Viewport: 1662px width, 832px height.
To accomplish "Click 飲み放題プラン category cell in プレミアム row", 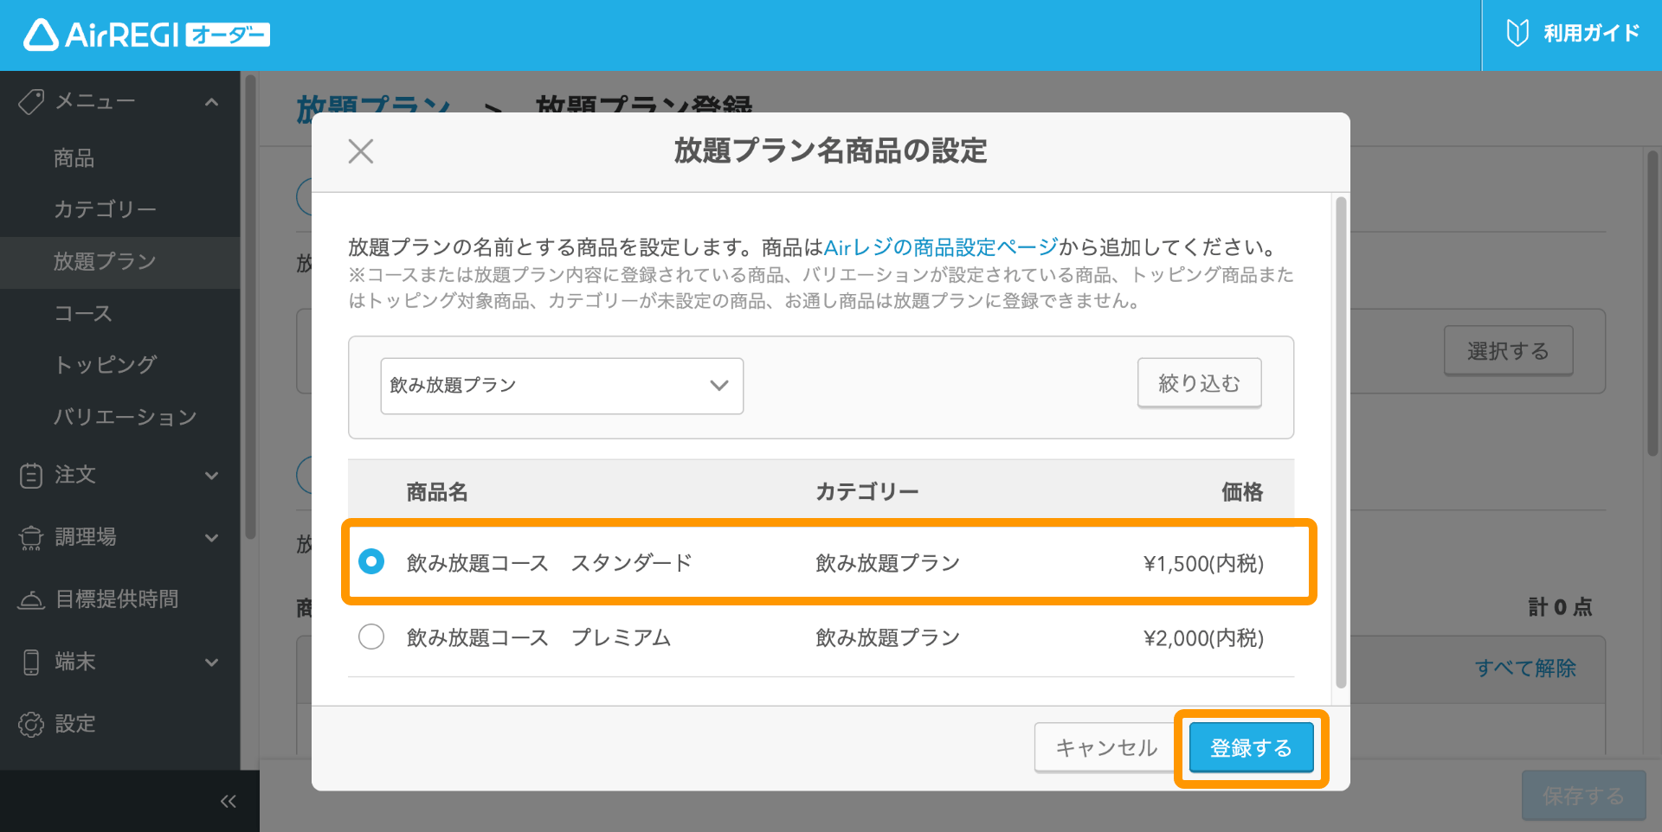I will pos(887,637).
